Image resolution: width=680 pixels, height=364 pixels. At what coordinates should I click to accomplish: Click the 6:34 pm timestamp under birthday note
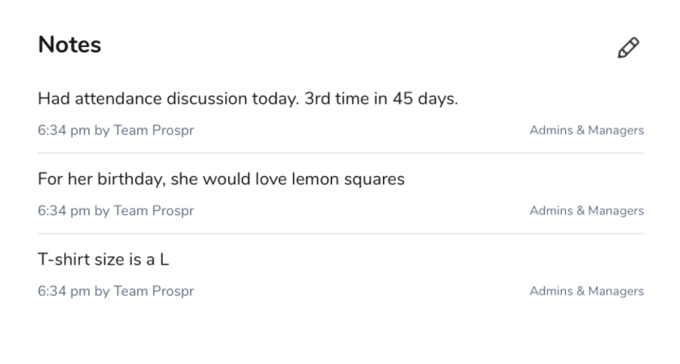(63, 210)
